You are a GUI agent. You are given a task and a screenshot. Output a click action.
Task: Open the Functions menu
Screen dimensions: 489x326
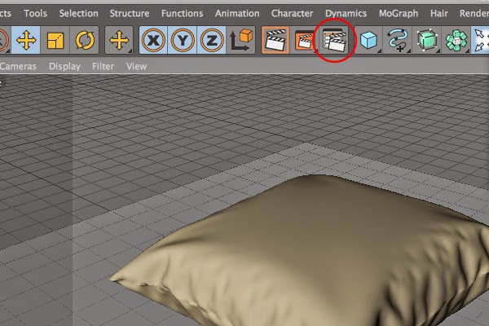182,13
